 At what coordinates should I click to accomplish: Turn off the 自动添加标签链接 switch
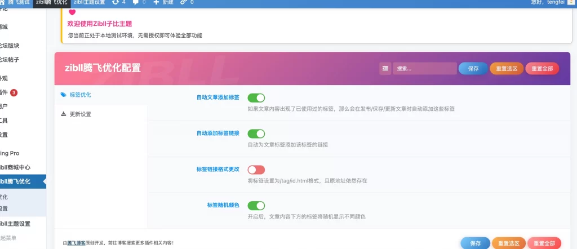pos(256,134)
